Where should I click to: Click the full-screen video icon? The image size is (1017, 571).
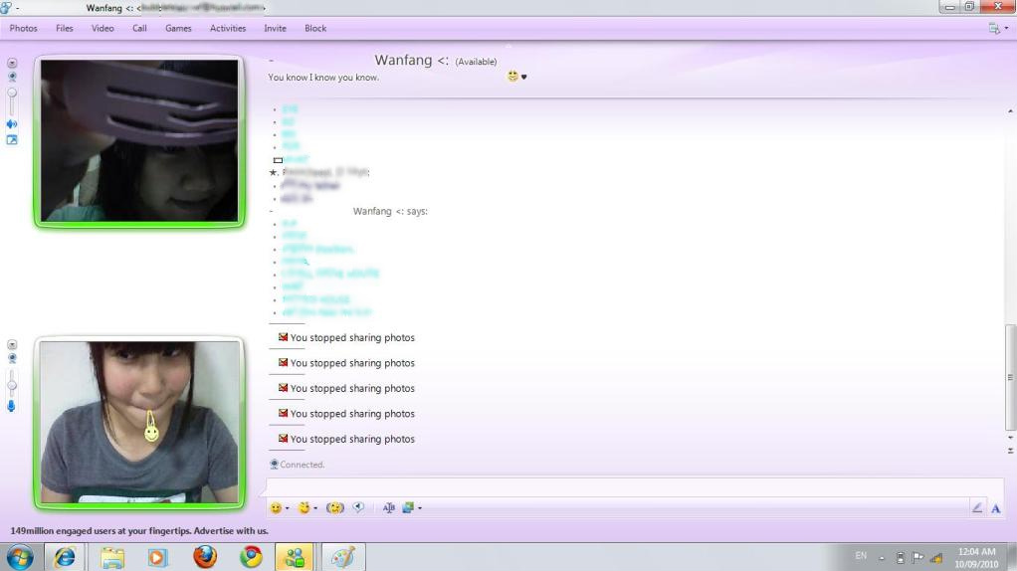point(12,140)
